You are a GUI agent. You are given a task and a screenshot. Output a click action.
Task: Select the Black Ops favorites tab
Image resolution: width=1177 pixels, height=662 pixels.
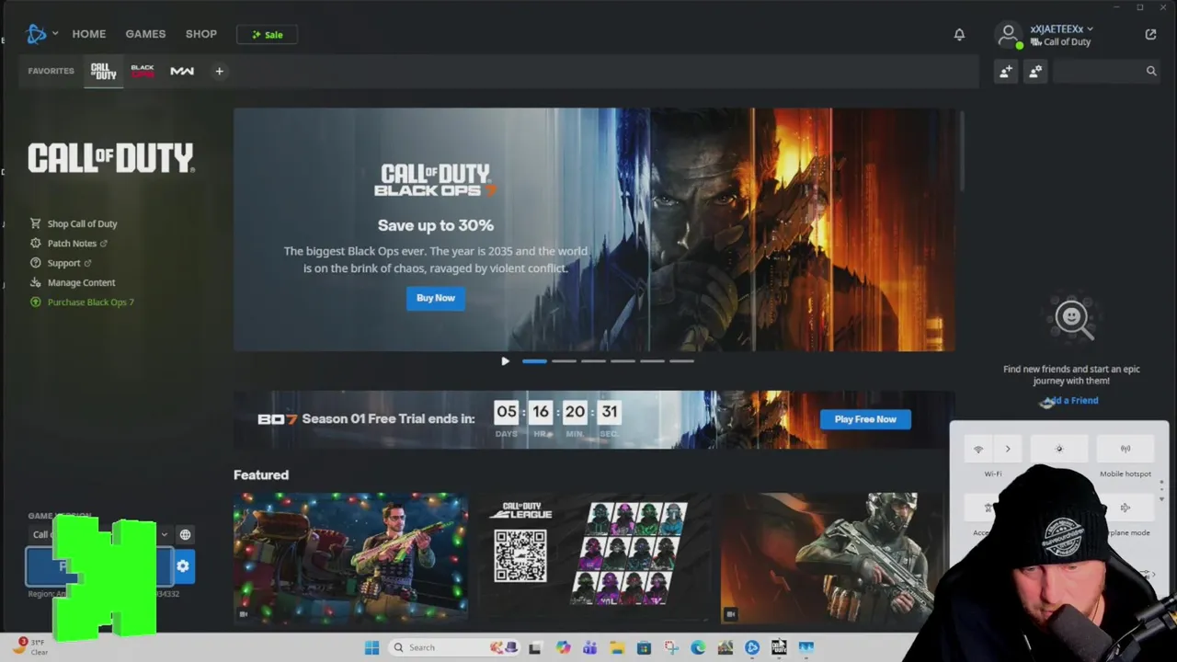pyautogui.click(x=143, y=71)
